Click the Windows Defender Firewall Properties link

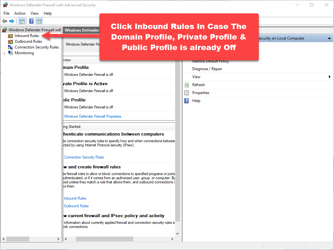pos(93,116)
